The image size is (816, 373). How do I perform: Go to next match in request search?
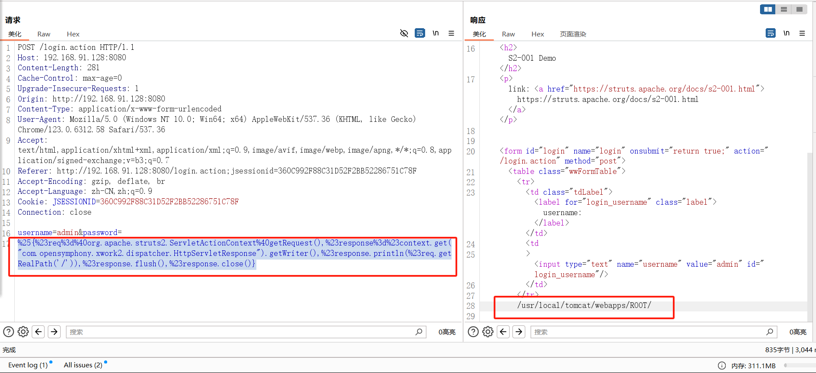pos(54,332)
